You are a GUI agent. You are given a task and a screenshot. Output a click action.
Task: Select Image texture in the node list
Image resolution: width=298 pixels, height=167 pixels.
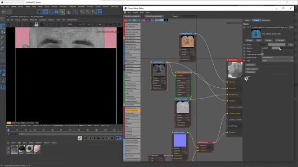tap(132, 45)
